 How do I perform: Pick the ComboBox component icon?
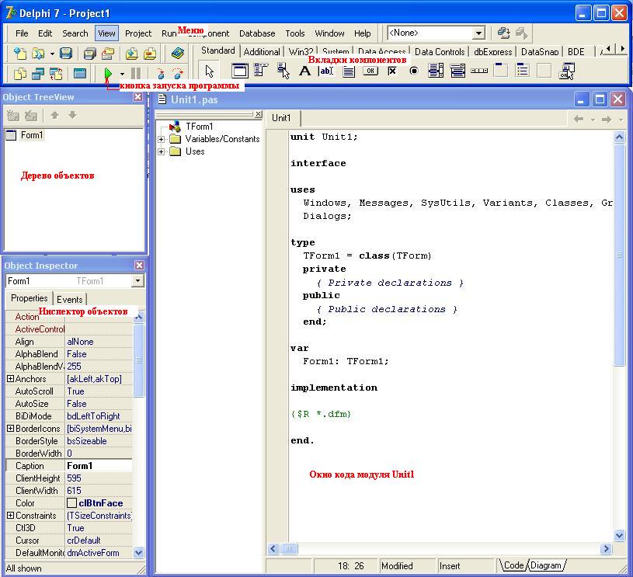(x=457, y=71)
